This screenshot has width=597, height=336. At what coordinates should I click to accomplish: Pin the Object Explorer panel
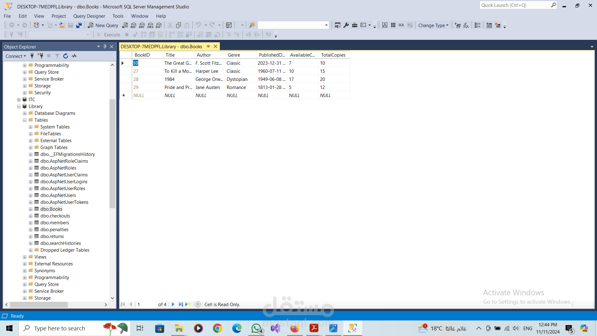pyautogui.click(x=105, y=47)
